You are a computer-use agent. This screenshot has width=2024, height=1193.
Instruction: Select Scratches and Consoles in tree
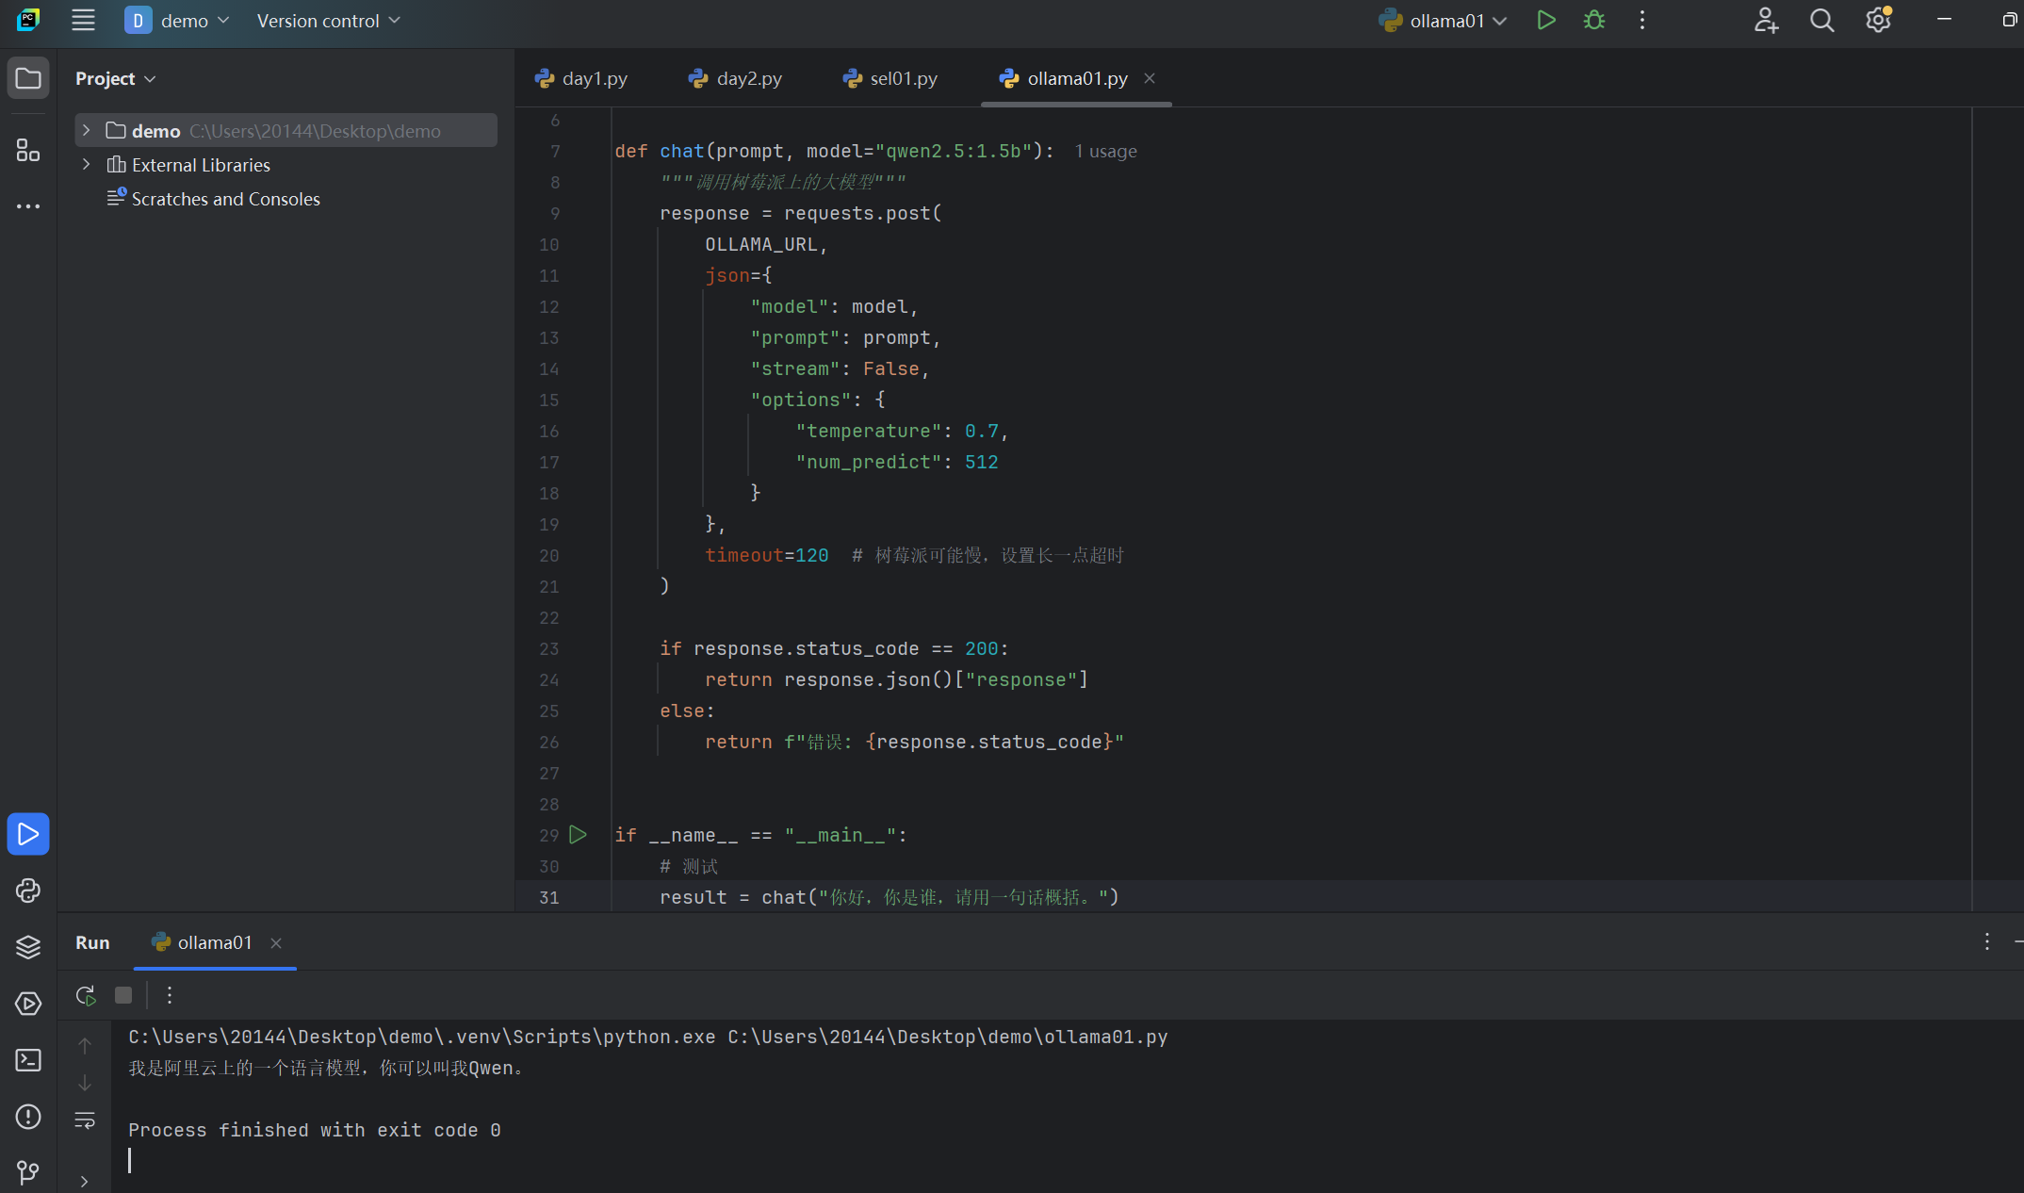point(226,199)
